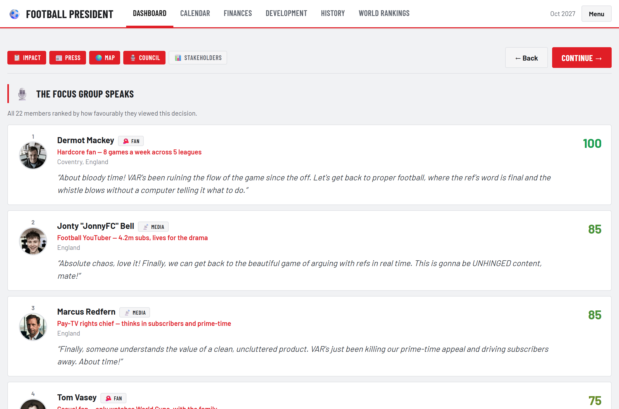Click the Continue button
Screen dimensions: 619x409
(582, 58)
